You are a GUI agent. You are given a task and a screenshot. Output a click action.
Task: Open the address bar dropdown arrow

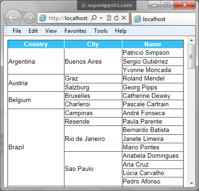[x=101, y=18]
